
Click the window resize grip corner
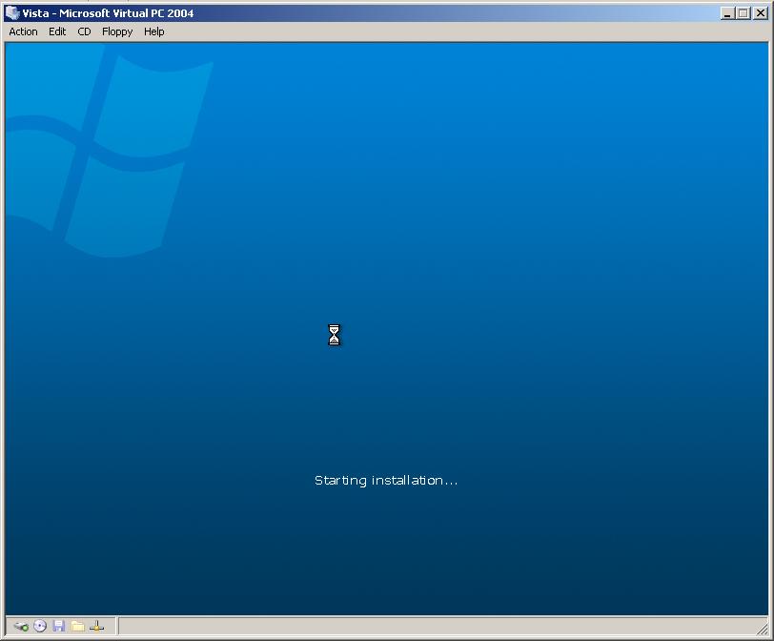click(x=763, y=629)
